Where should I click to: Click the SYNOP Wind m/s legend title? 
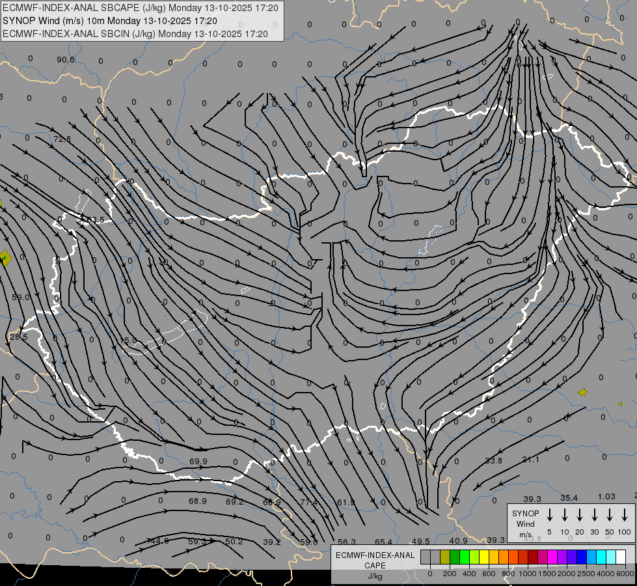click(525, 523)
